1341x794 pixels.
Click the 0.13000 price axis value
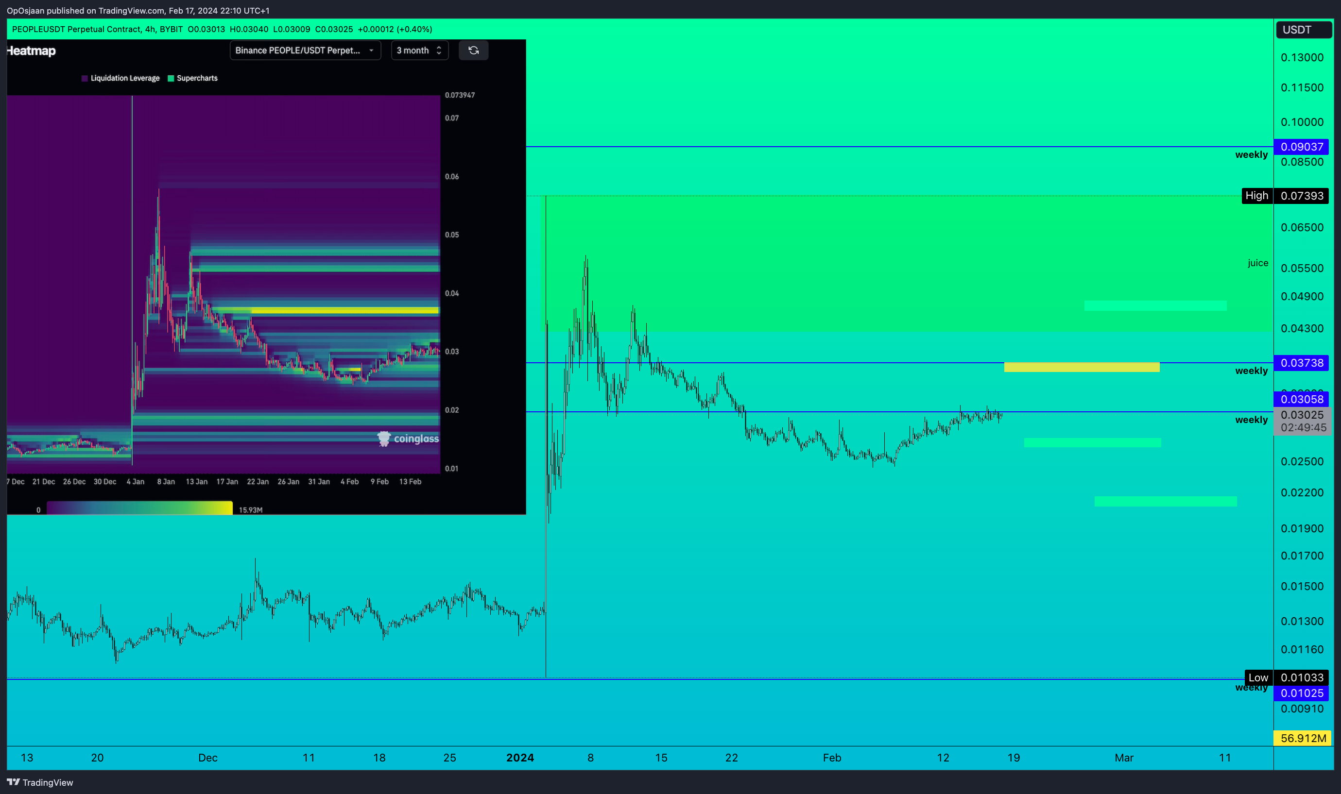1302,57
